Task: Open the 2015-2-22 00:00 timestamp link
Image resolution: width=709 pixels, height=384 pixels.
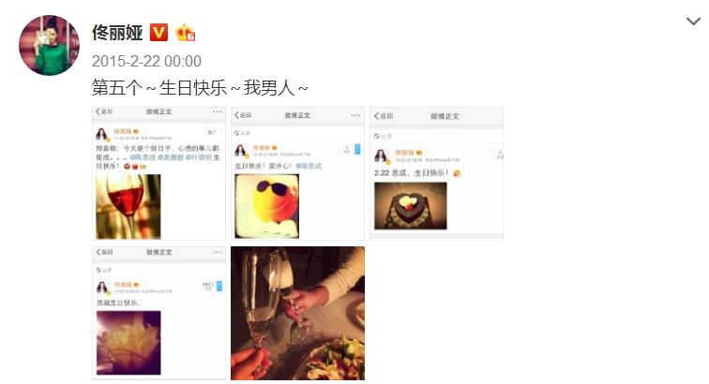Action: coord(146,61)
